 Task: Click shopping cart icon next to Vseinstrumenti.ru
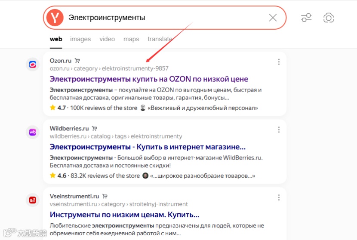click(x=105, y=196)
